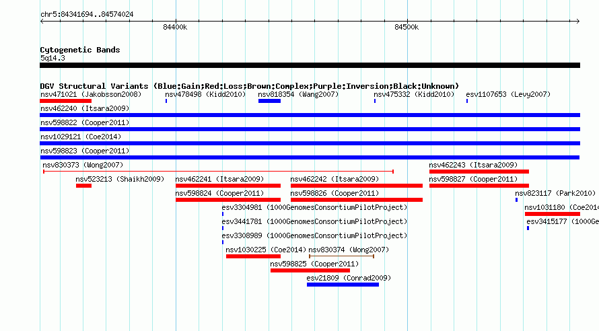Click the black 5q14.3 cytogenetic band

[x=310, y=65]
